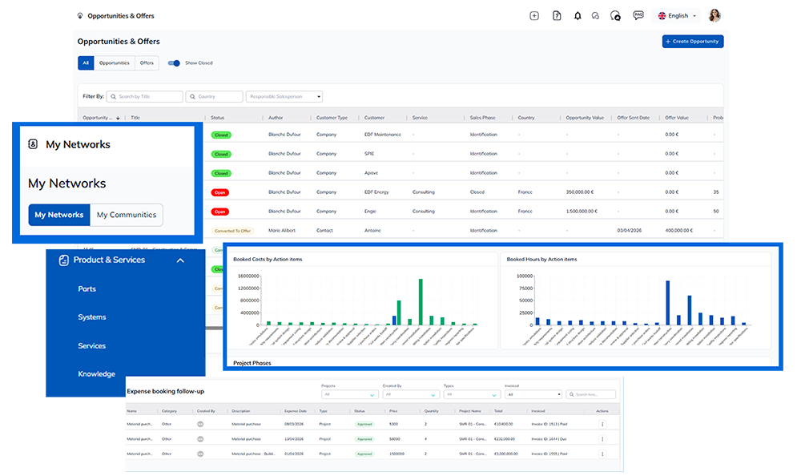Open the FAQ speech bubble icon

pyautogui.click(x=638, y=15)
